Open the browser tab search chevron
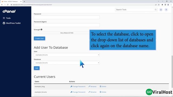173x97 pixels. [158, 1]
